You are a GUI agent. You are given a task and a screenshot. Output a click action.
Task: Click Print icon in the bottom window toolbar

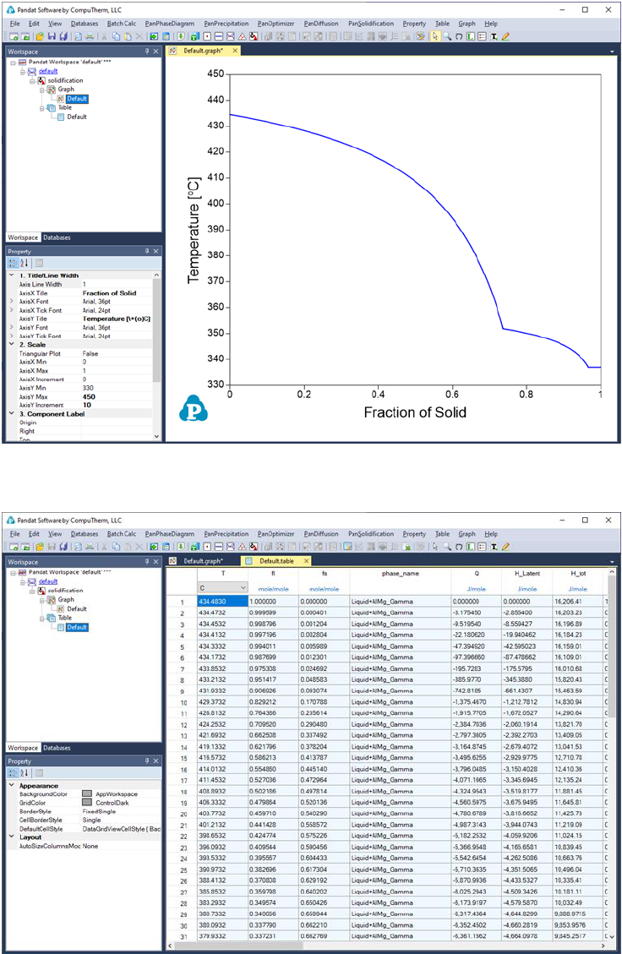pyautogui.click(x=90, y=547)
